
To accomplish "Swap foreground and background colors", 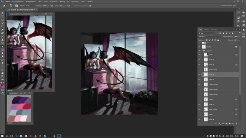I will click(3, 83).
